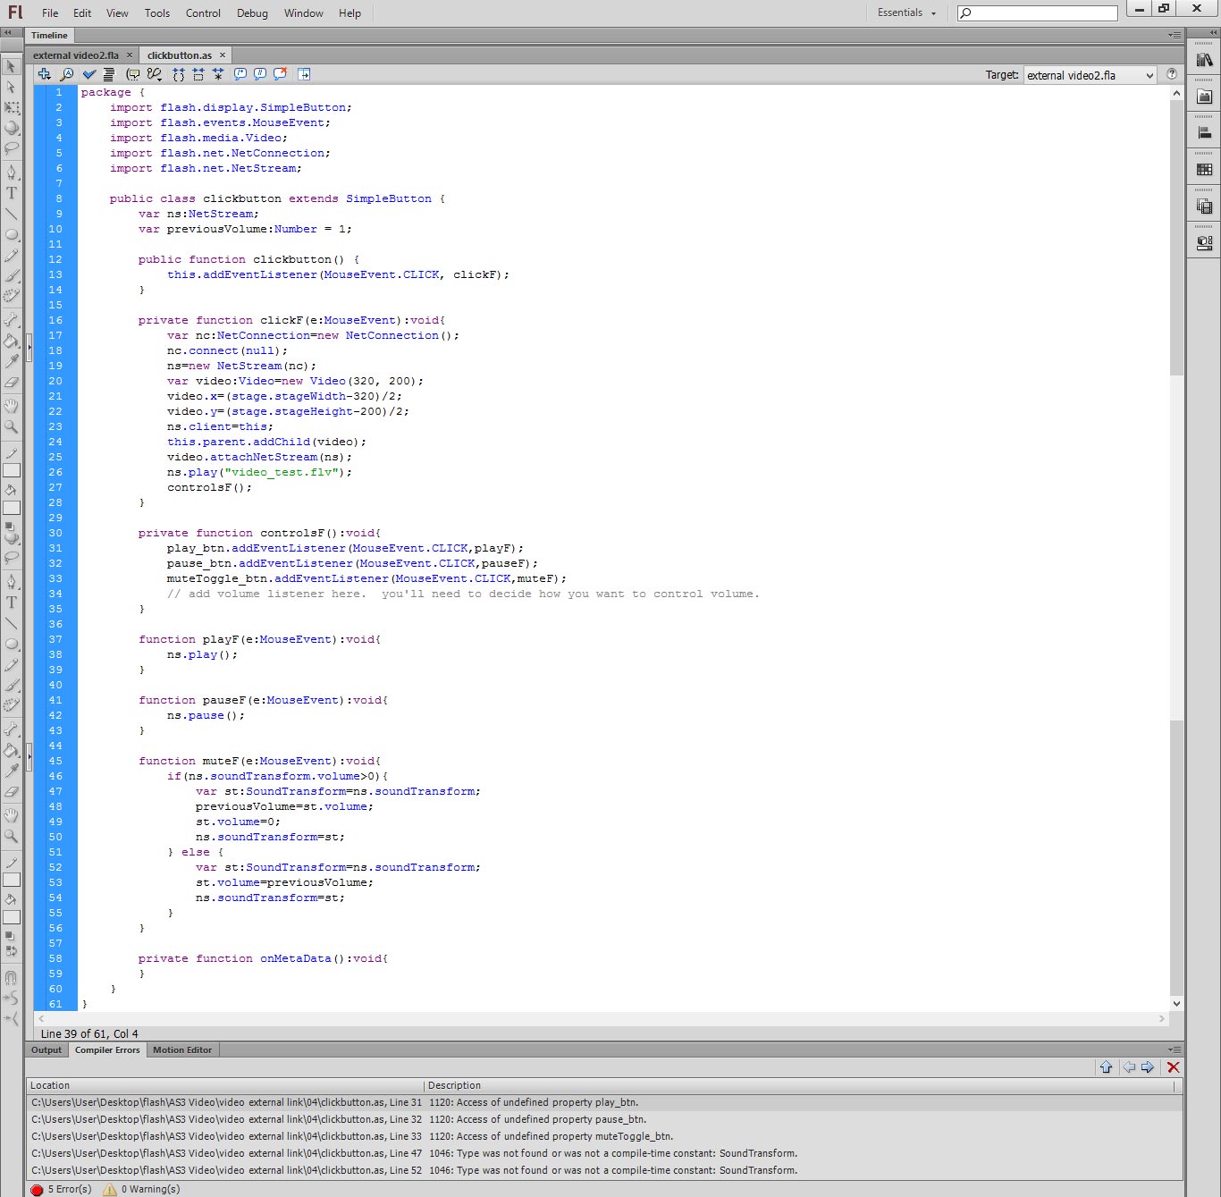Open the Target document dropdown
This screenshot has height=1197, width=1221.
click(1090, 75)
